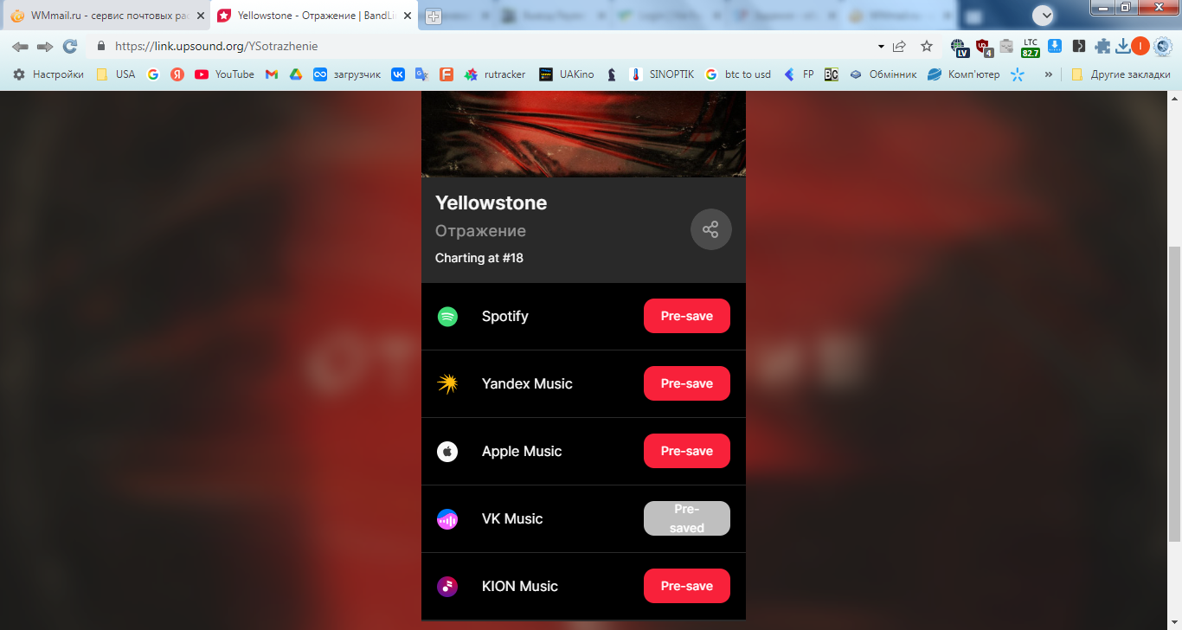The height and width of the screenshot is (630, 1182).
Task: Click the share icon beside Yellowstone
Action: [711, 229]
